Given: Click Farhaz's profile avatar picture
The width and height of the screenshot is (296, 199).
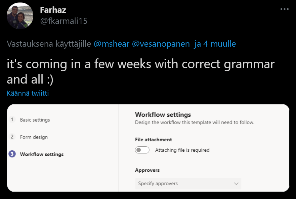Looking at the screenshot, I should pos(20,16).
